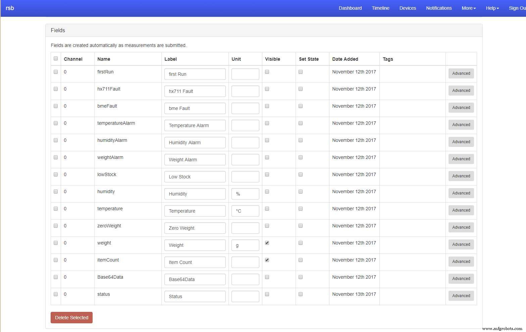Viewport: 526px width, 332px height.
Task: Open the Timeline page
Action: click(380, 8)
